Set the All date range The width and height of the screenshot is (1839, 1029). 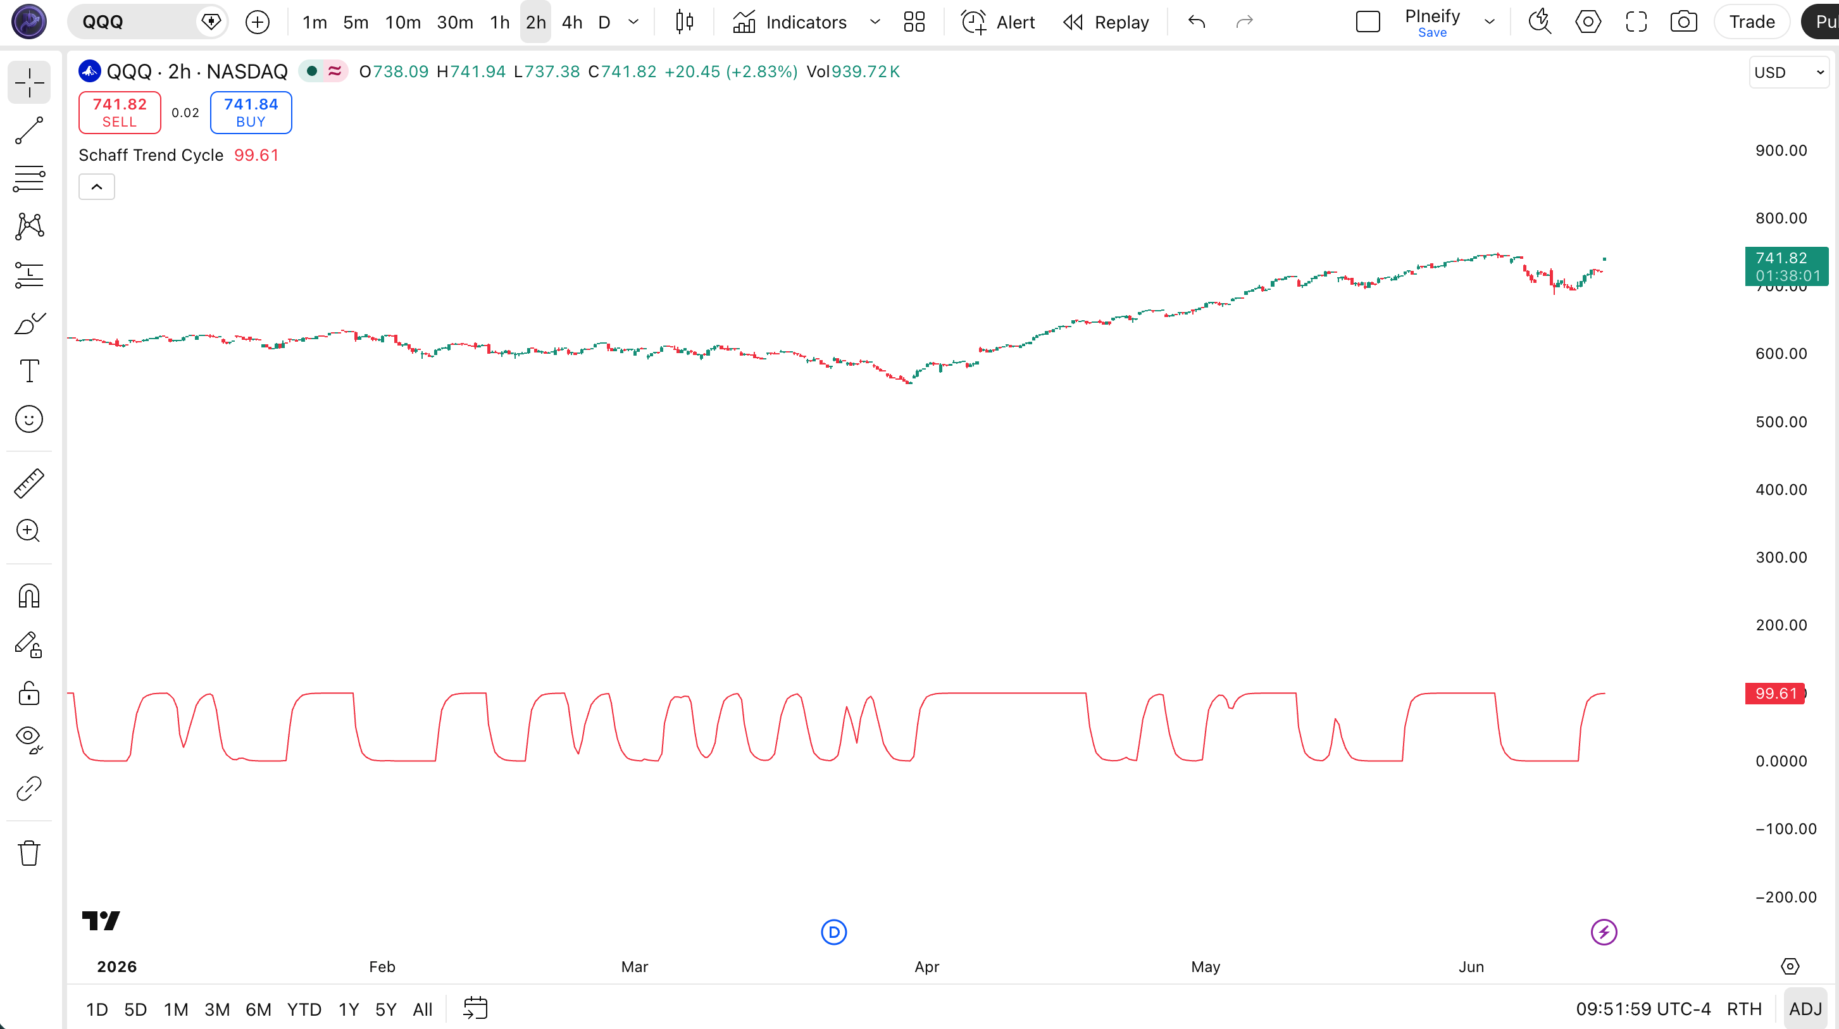423,1009
